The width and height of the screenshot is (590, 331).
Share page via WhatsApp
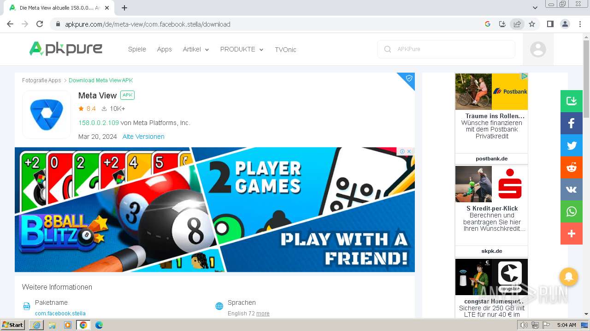[x=572, y=211]
